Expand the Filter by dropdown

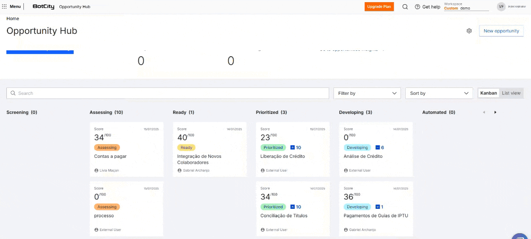[x=367, y=93]
